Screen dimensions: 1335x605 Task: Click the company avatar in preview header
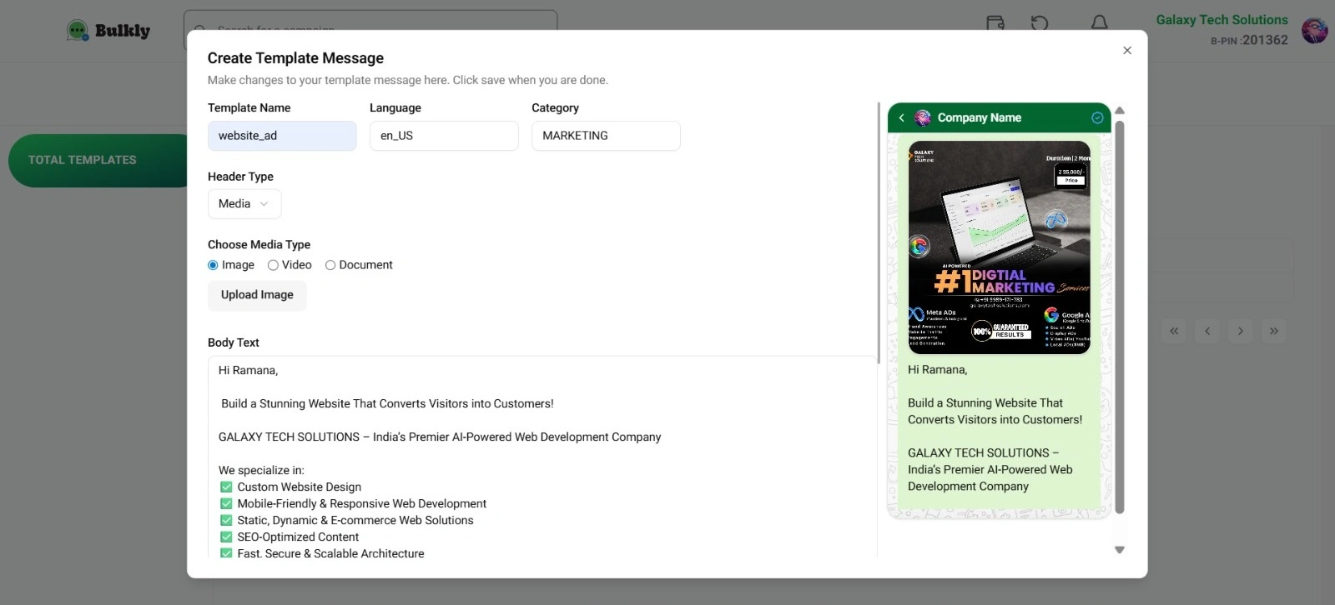pyautogui.click(x=922, y=118)
